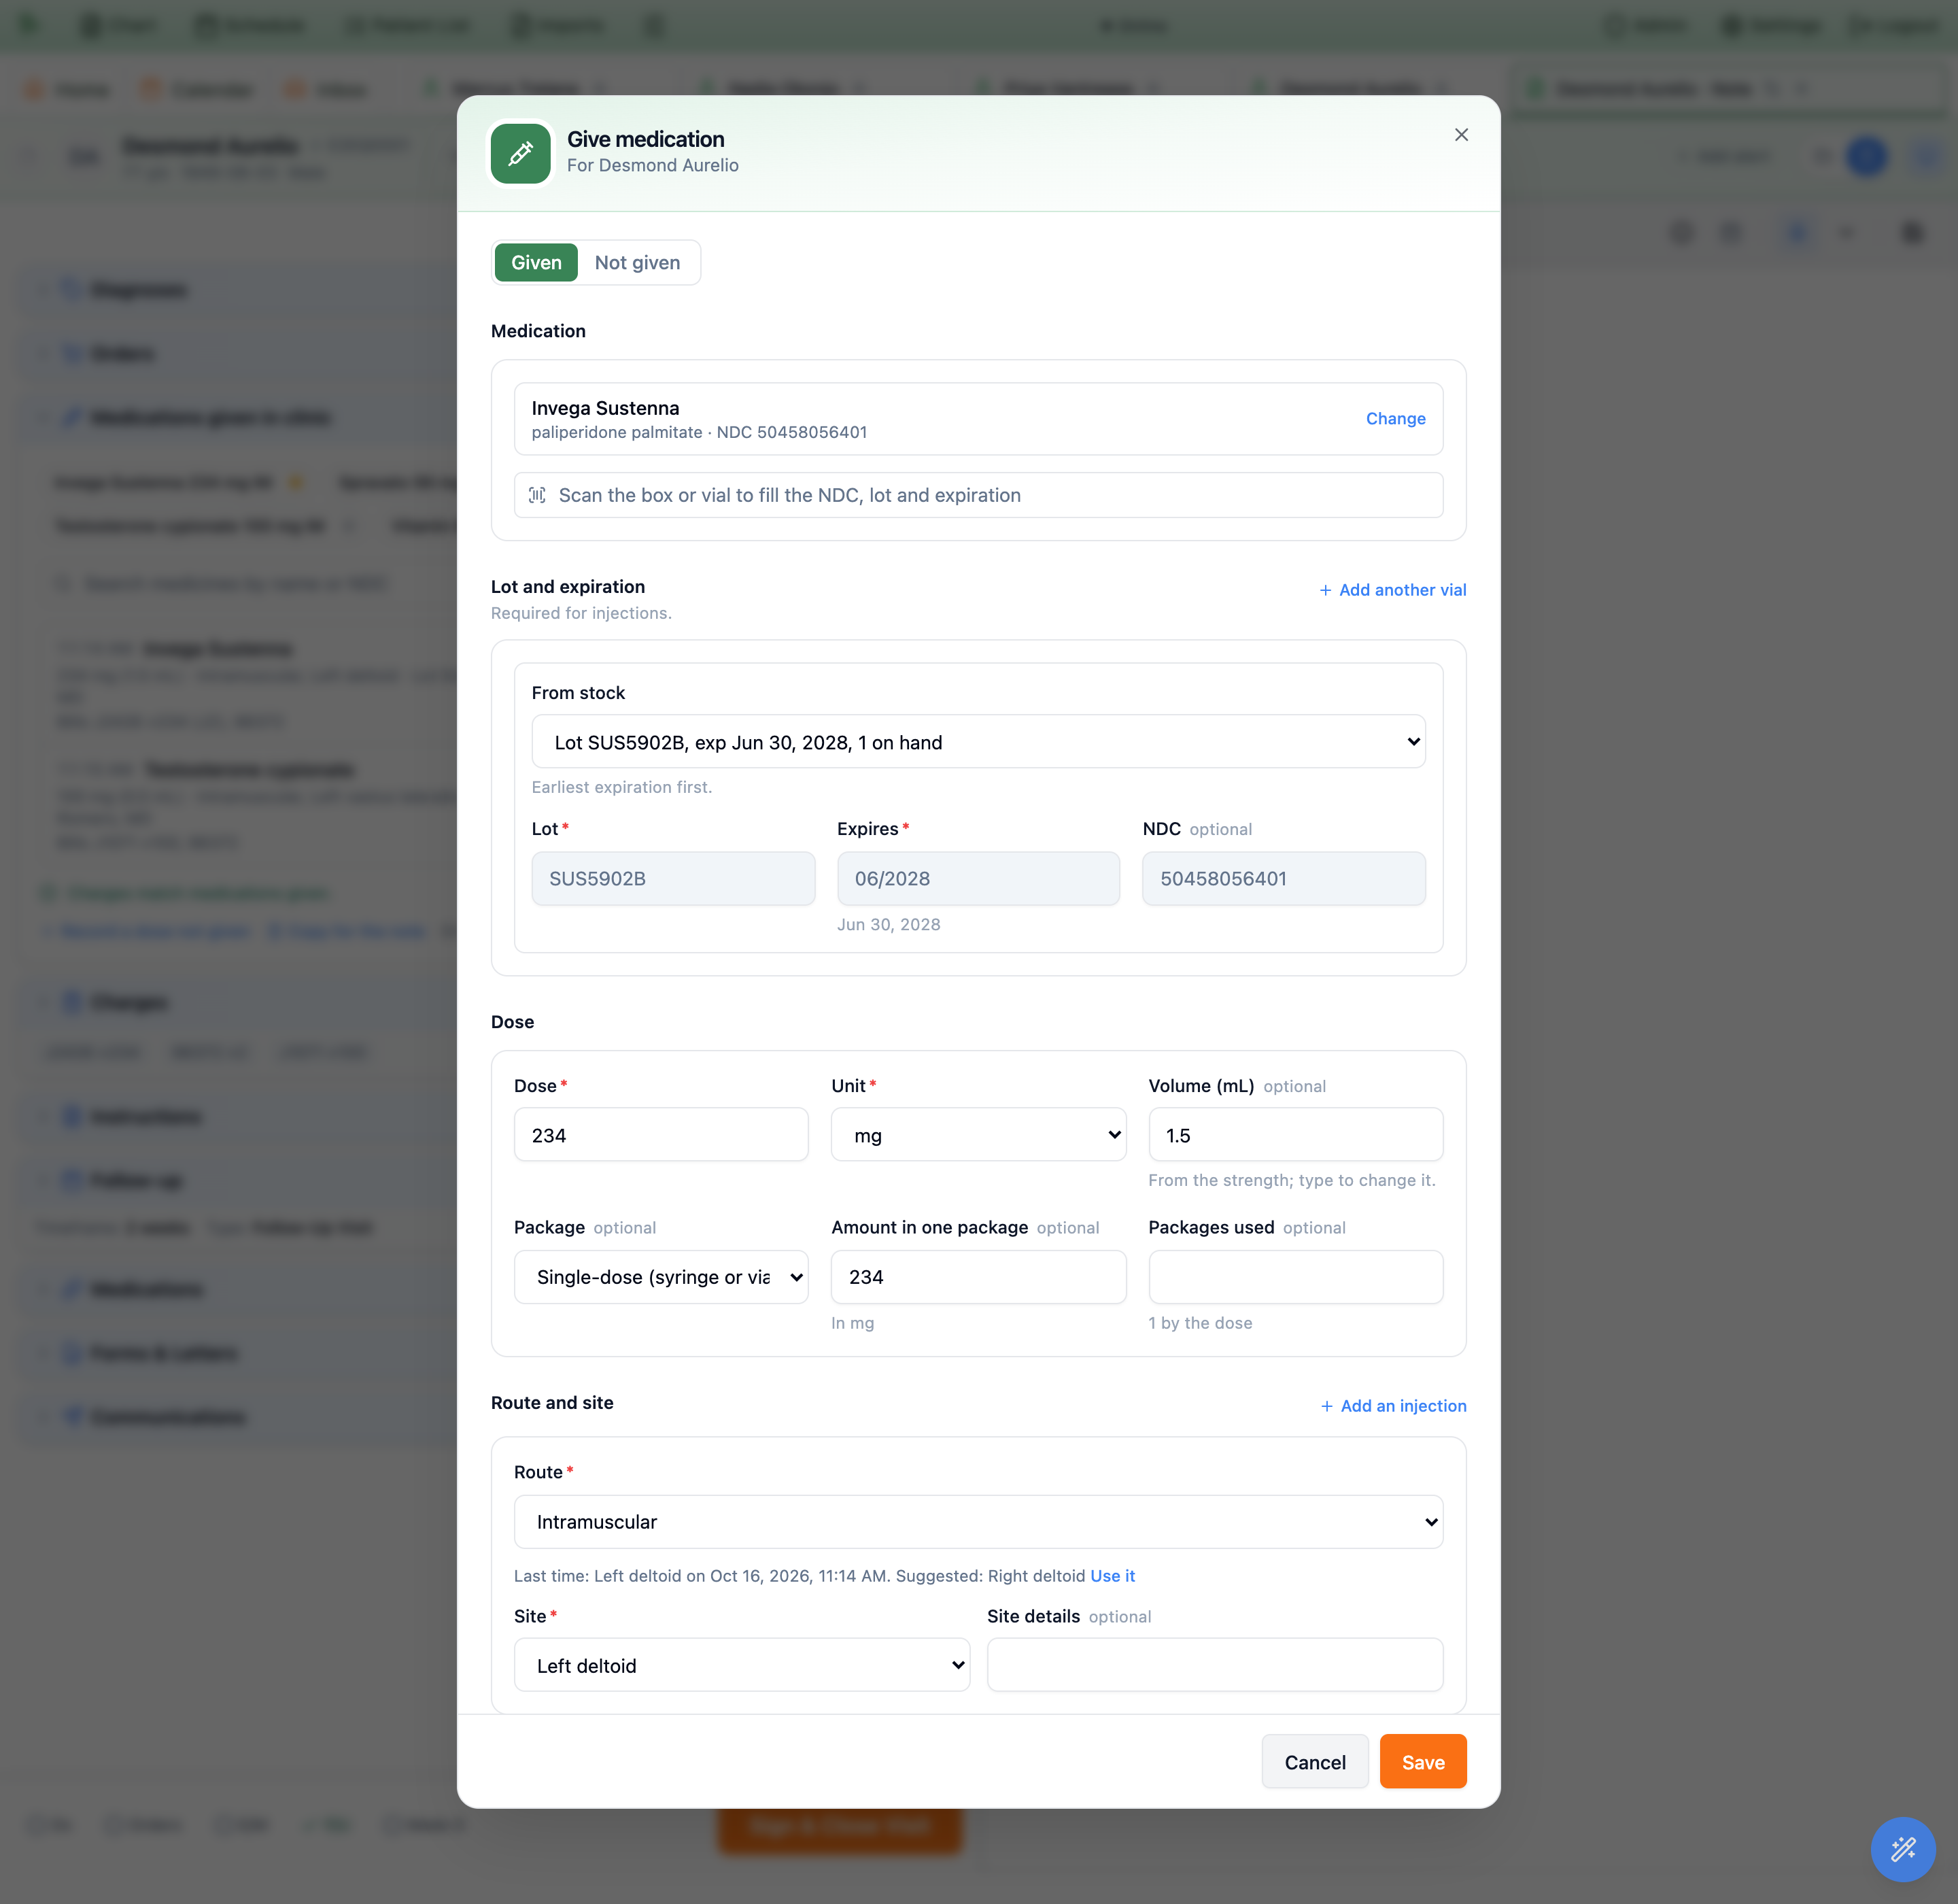Open the Route dropdown showing Intramuscular
The image size is (1958, 1904).
pyautogui.click(x=978, y=1522)
